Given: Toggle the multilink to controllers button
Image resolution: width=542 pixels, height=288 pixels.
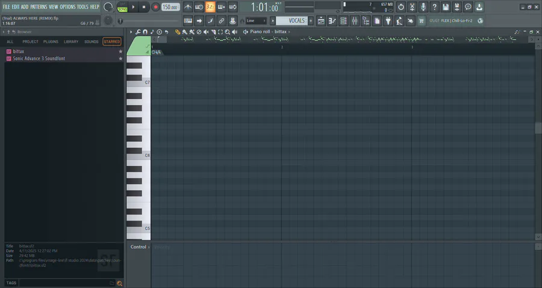Looking at the screenshot, I should click(221, 21).
